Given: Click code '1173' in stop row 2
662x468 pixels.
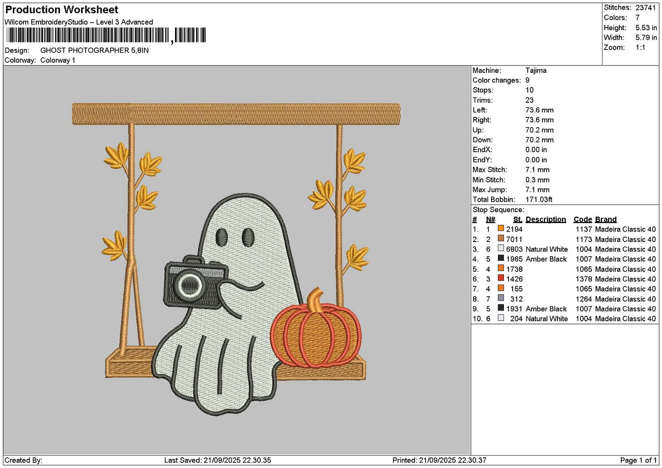Looking at the screenshot, I should (x=584, y=239).
